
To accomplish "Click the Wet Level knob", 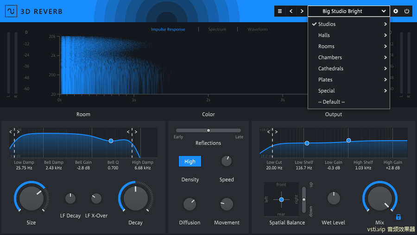I will pos(334,198).
